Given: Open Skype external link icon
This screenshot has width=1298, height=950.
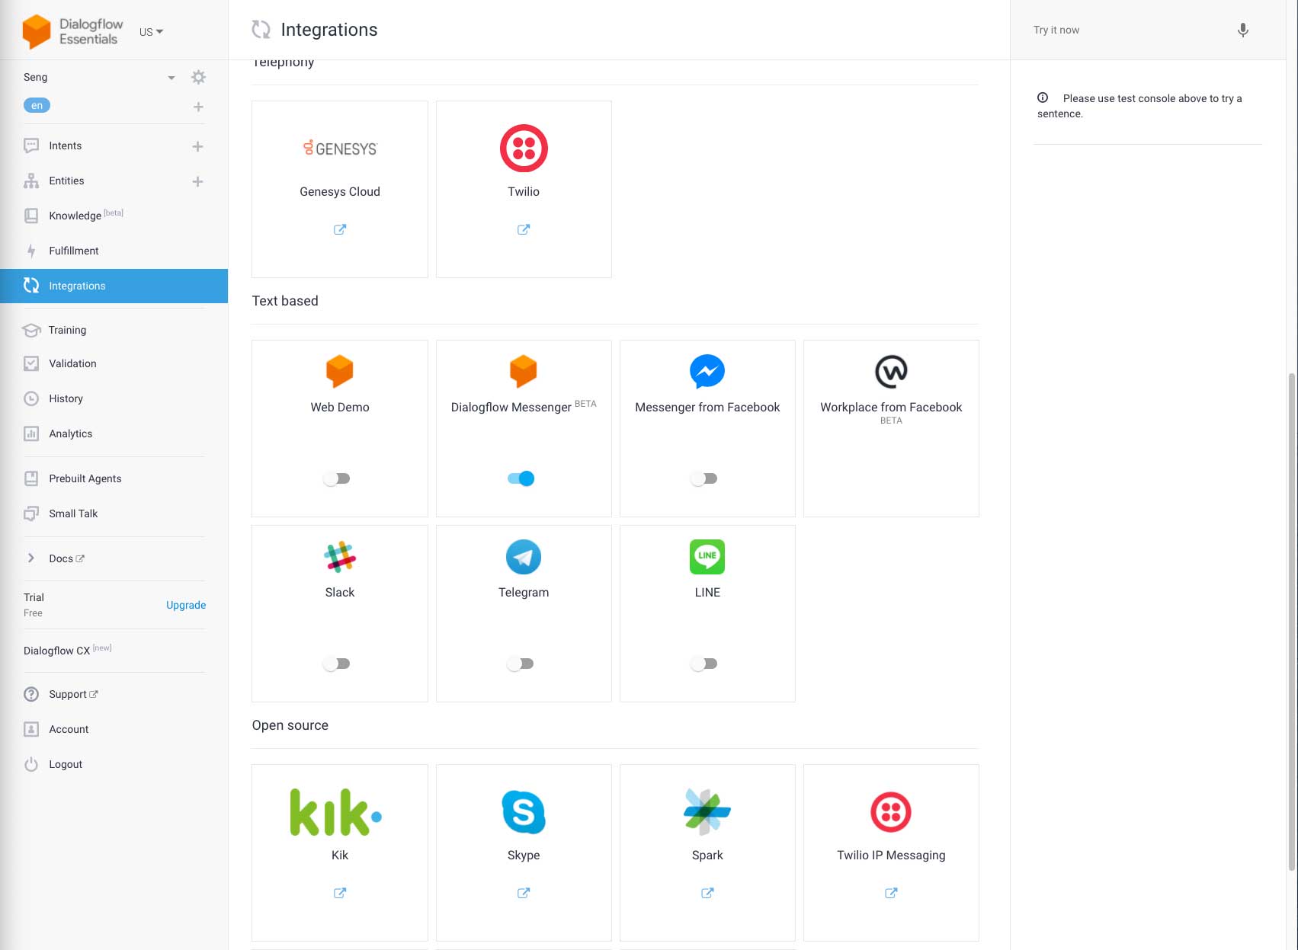Looking at the screenshot, I should (x=524, y=893).
